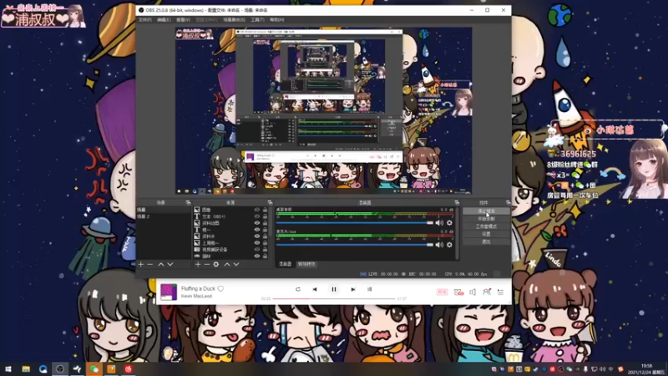668x376 pixels.
Task: Toggle the lock on the 视频捕获设备 source
Action: [x=265, y=249]
